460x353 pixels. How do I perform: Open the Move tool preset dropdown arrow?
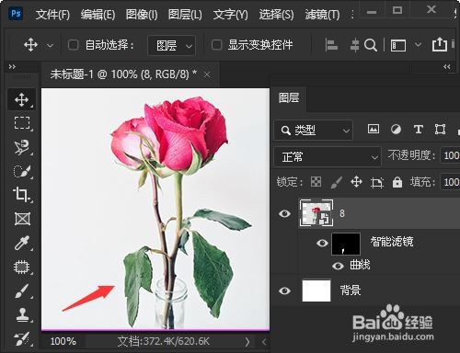pos(50,46)
